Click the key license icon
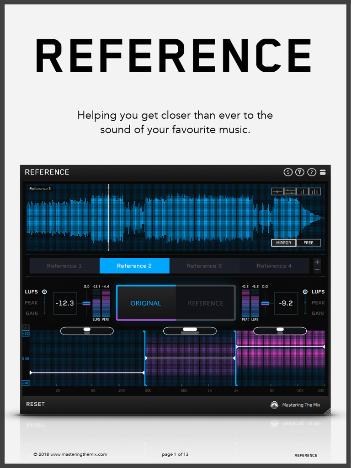The width and height of the screenshot is (351, 468). click(x=300, y=172)
